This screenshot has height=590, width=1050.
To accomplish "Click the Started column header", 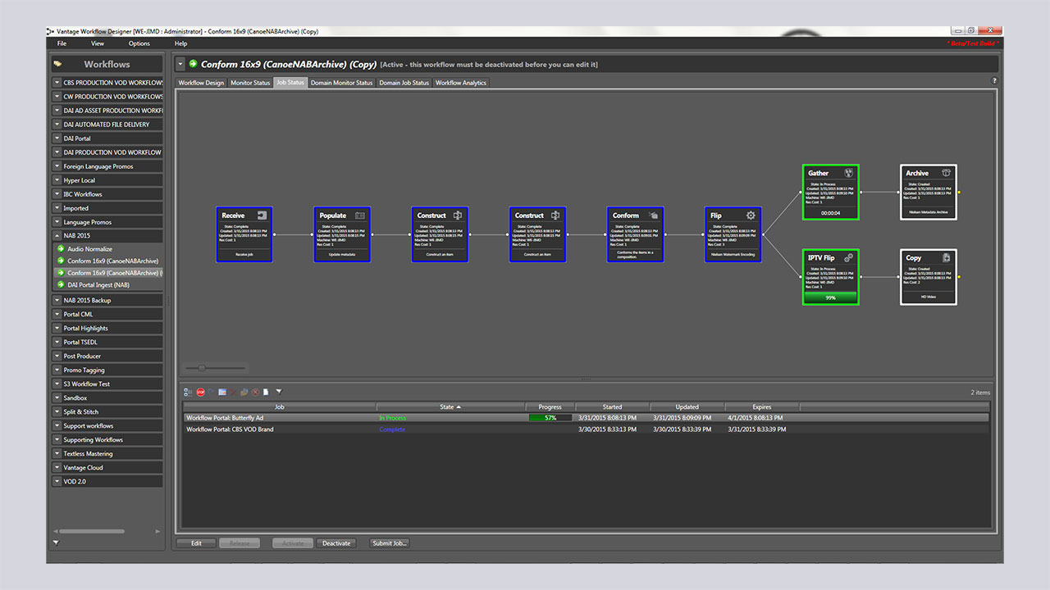I will pos(613,406).
